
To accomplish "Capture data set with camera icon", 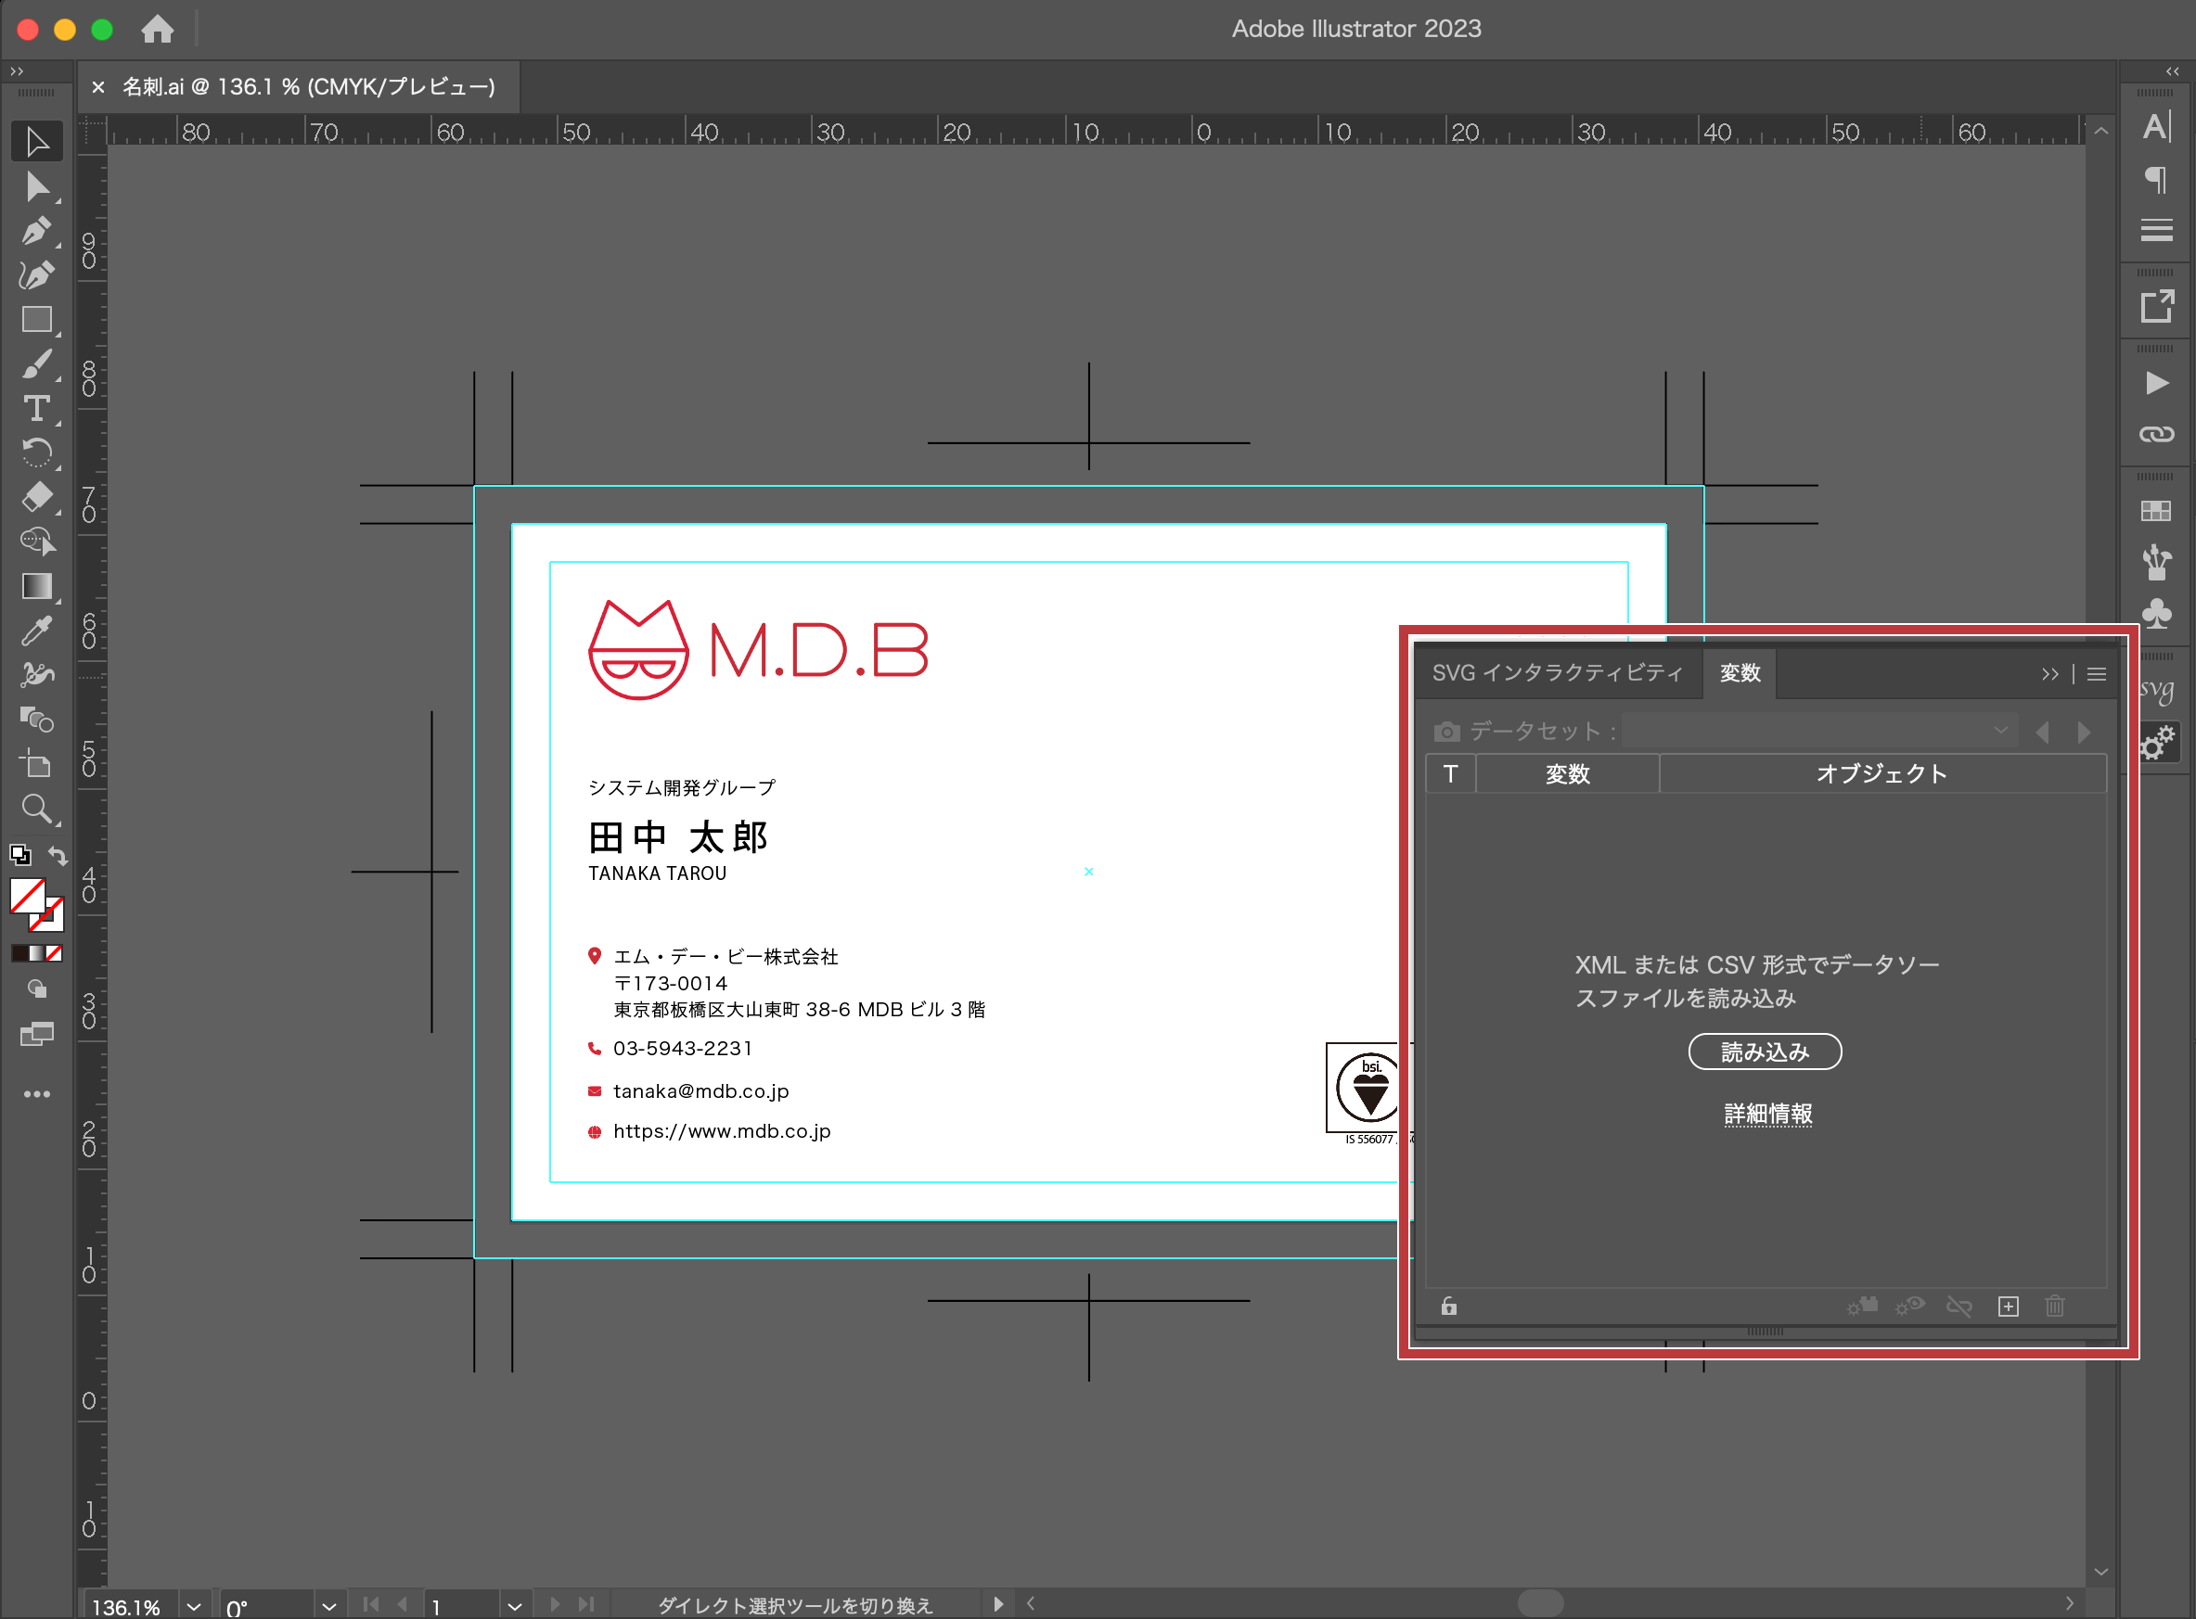I will tap(1447, 733).
